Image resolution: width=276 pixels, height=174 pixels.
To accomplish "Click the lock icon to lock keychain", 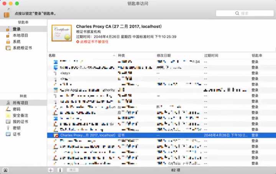I will 7,13.
